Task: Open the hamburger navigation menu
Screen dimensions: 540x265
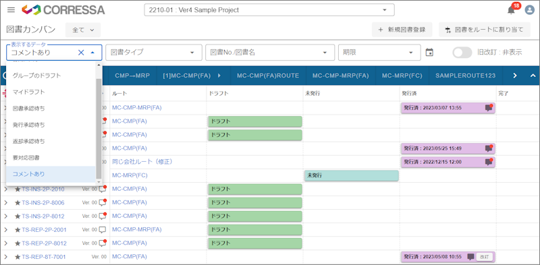Action: pyautogui.click(x=11, y=10)
